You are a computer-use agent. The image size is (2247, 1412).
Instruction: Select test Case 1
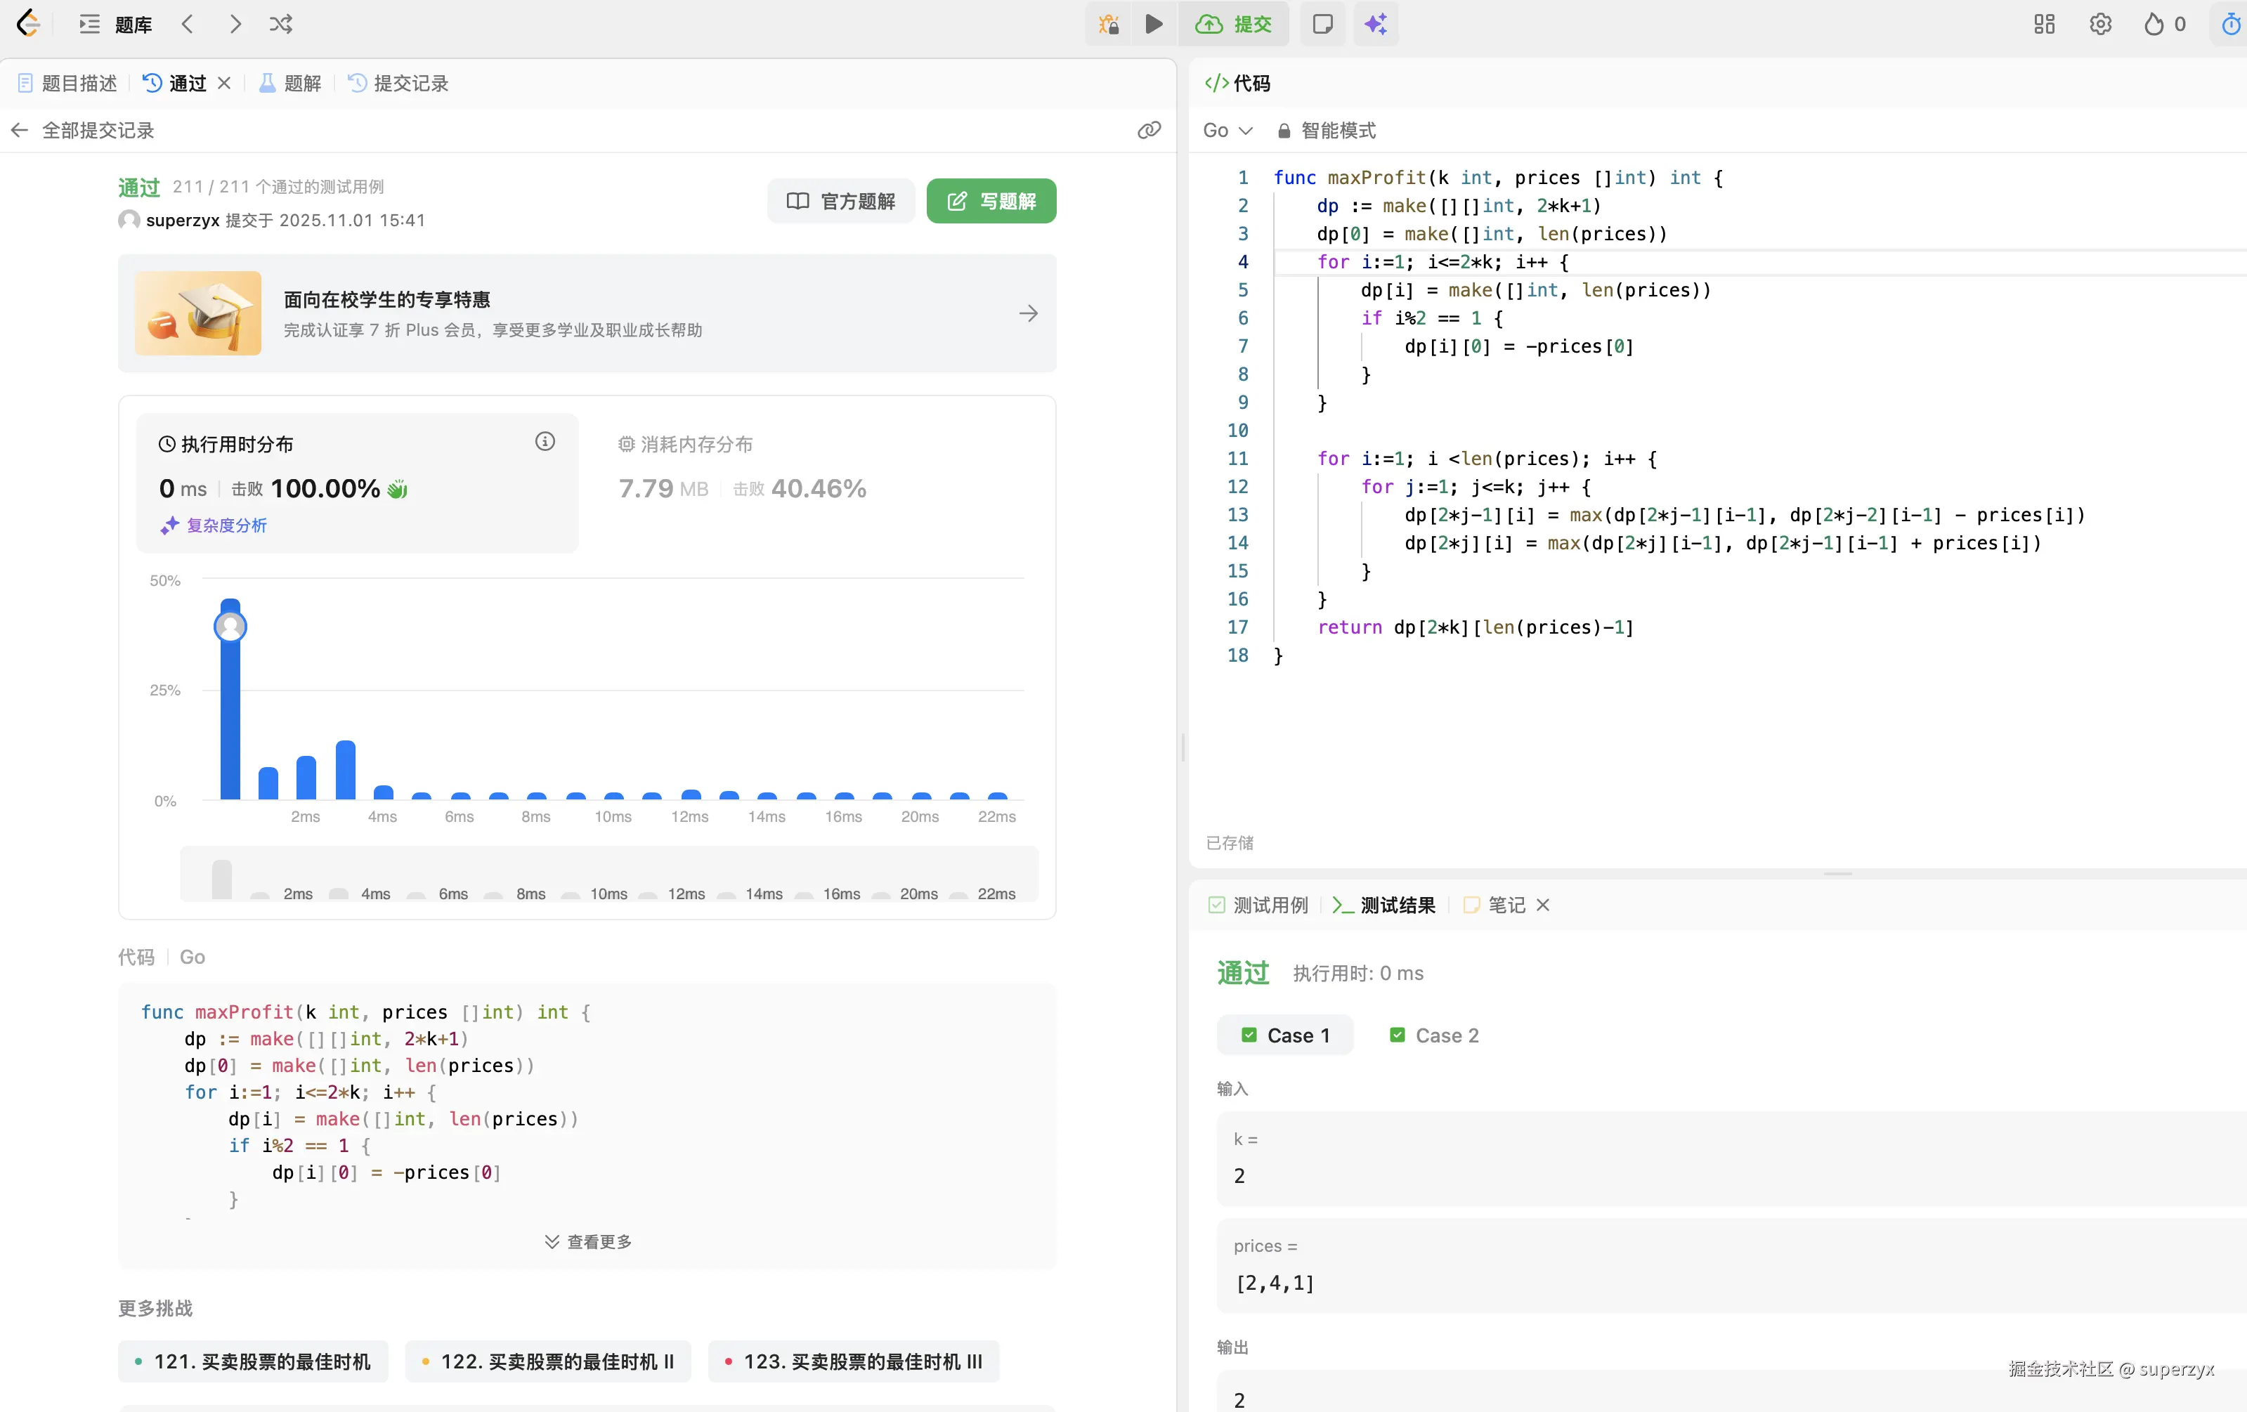click(x=1285, y=1035)
